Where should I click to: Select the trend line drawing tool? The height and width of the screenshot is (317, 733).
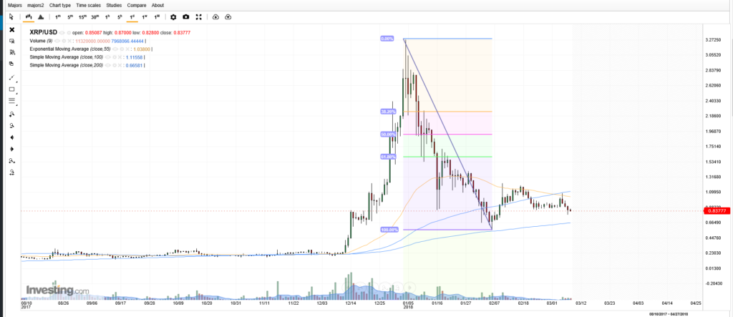[12, 77]
